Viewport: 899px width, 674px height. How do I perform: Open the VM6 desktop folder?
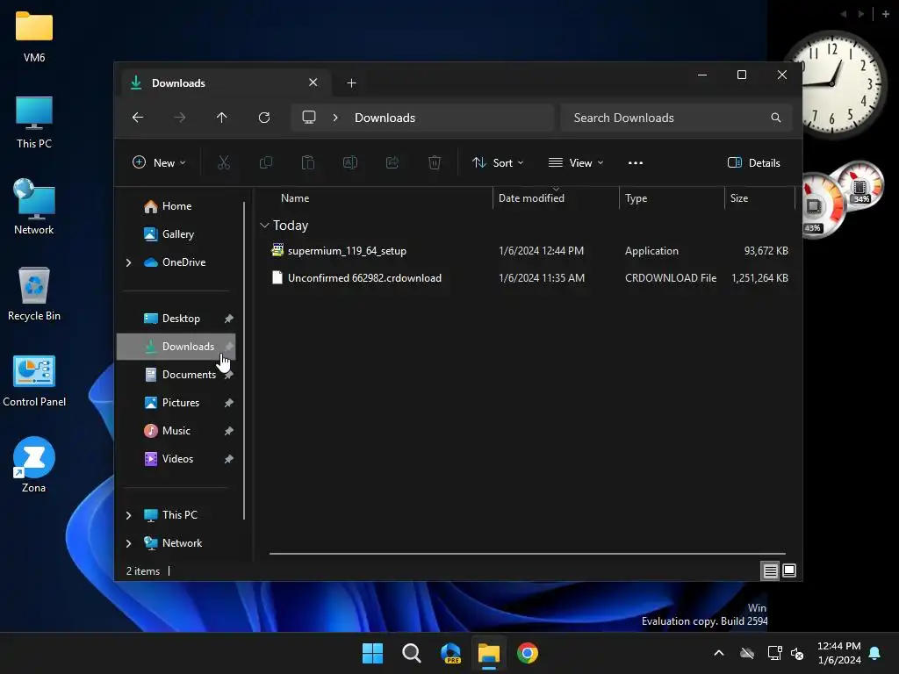pyautogui.click(x=34, y=36)
